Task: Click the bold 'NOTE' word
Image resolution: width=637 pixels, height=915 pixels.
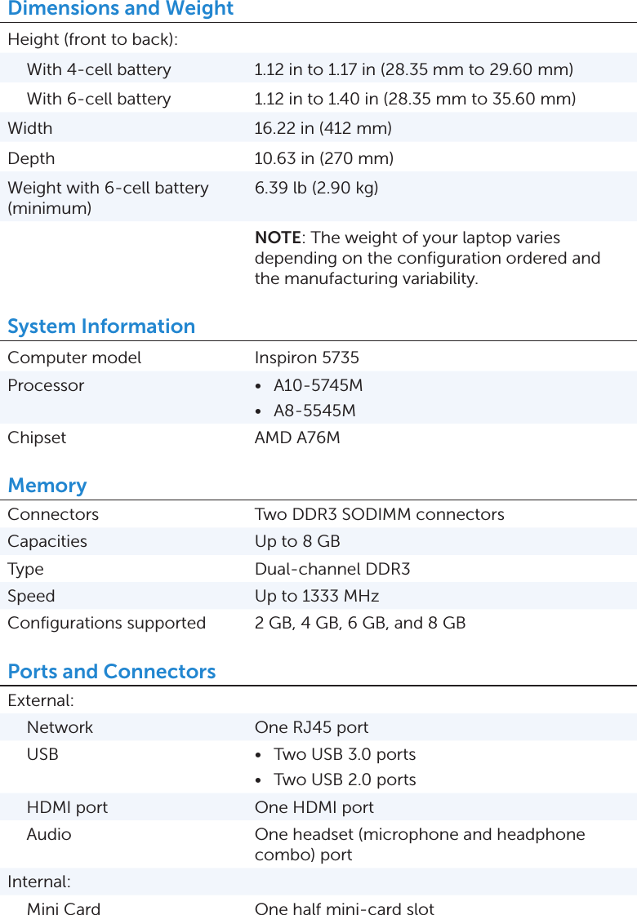Action: point(278,238)
